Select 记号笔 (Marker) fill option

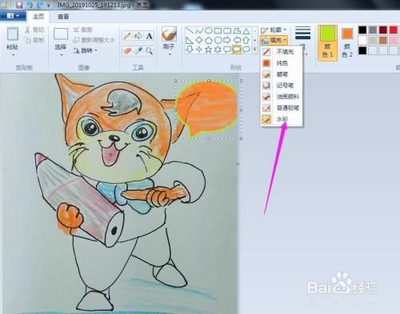pos(282,85)
